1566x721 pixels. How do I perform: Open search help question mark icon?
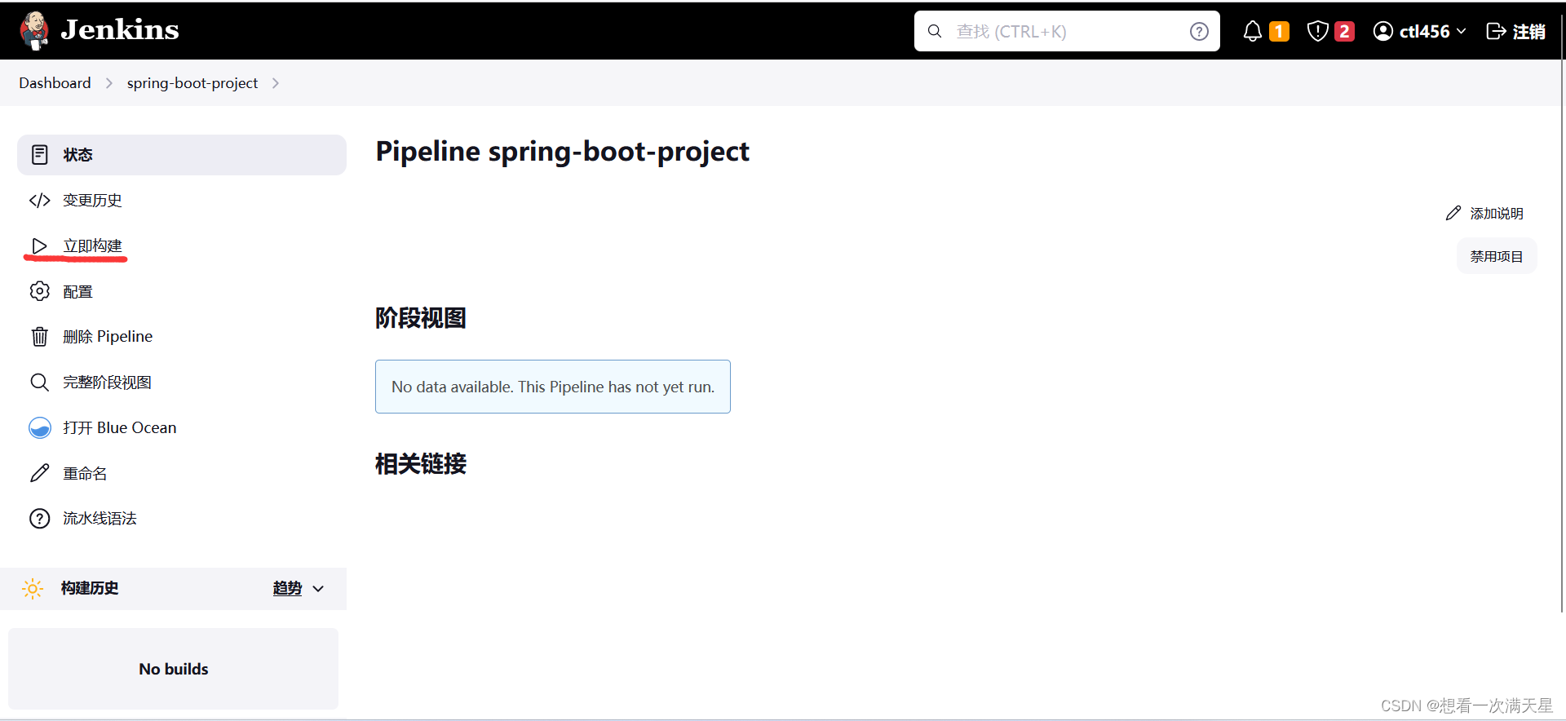(1199, 31)
